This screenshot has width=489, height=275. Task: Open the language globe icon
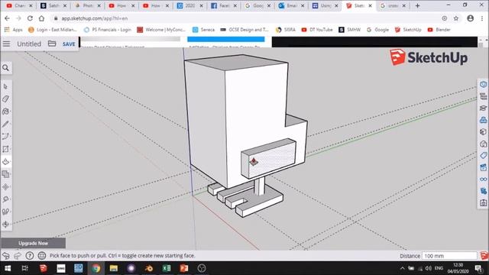pyautogui.click(x=41, y=256)
